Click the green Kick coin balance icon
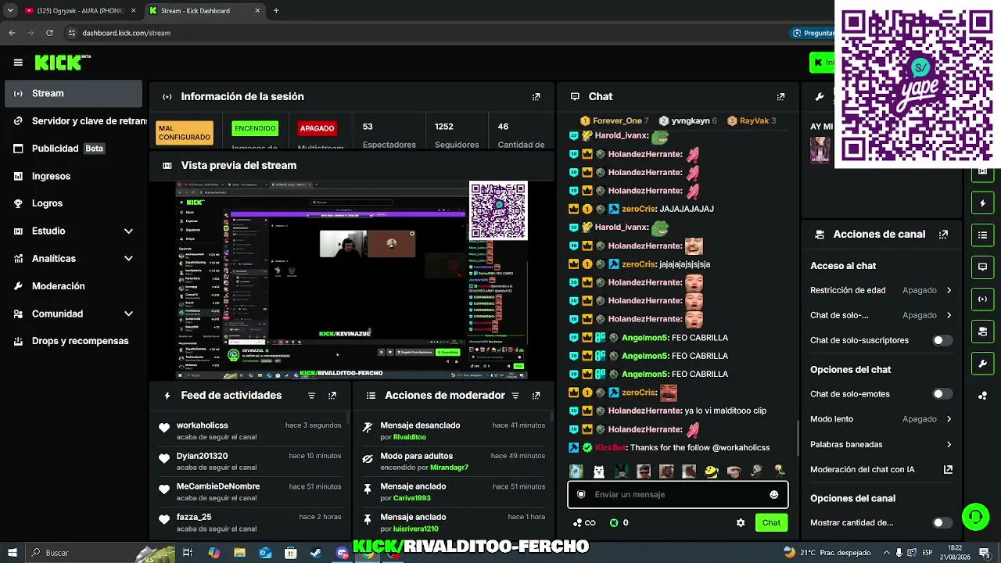The width and height of the screenshot is (1001, 563). [x=614, y=523]
